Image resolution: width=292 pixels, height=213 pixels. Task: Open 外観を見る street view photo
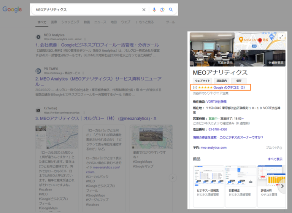(x=260, y=58)
